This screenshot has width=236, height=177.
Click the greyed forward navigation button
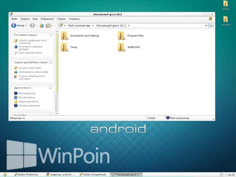32,25
